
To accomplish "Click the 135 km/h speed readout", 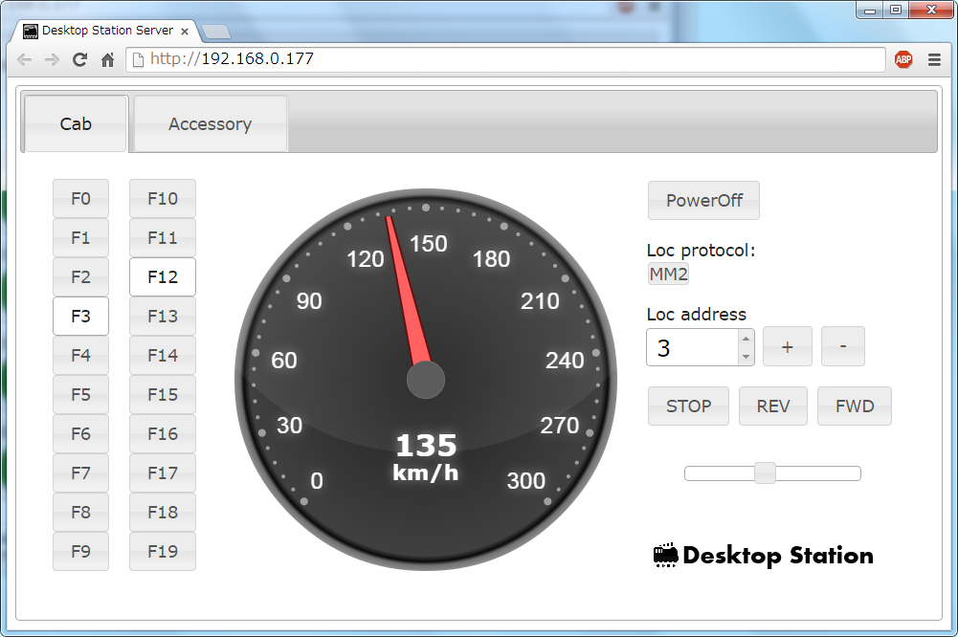I will pos(426,457).
